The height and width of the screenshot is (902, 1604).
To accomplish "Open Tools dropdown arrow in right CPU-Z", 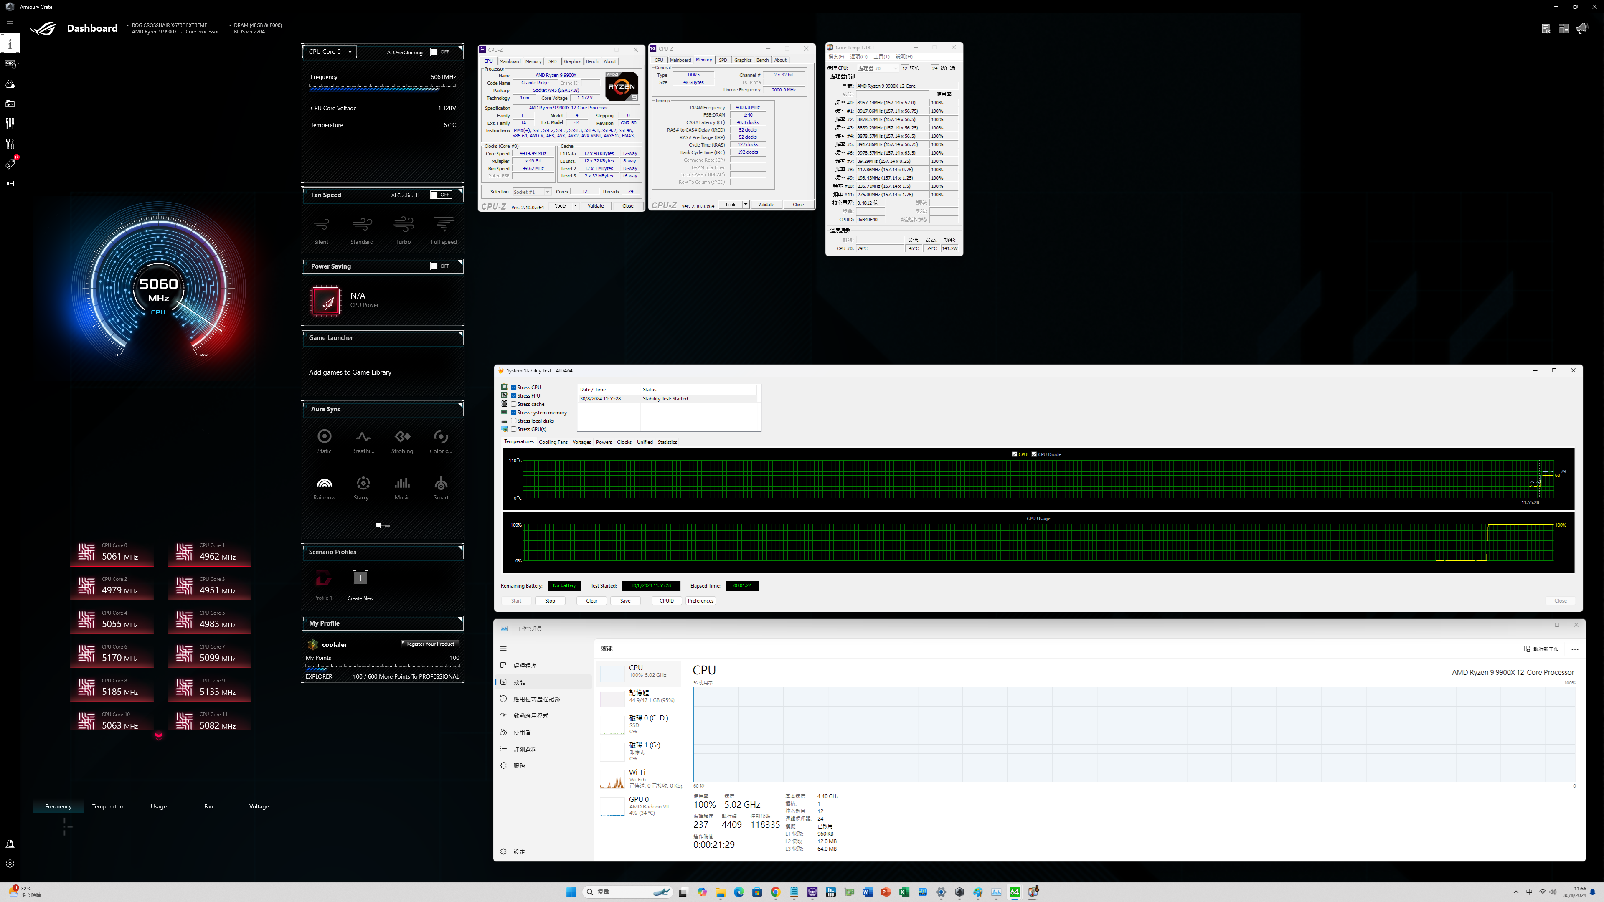I will [x=745, y=205].
